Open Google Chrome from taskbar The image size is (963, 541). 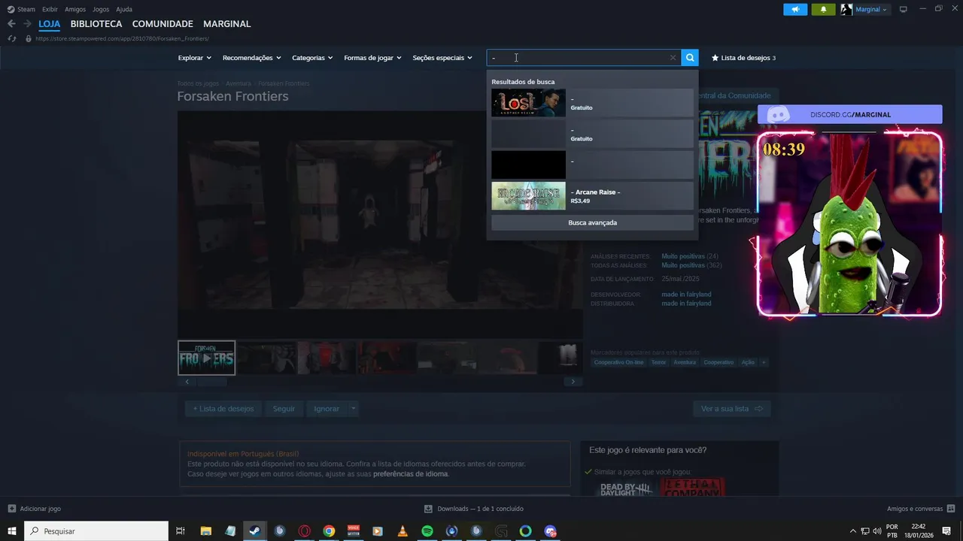click(x=329, y=531)
